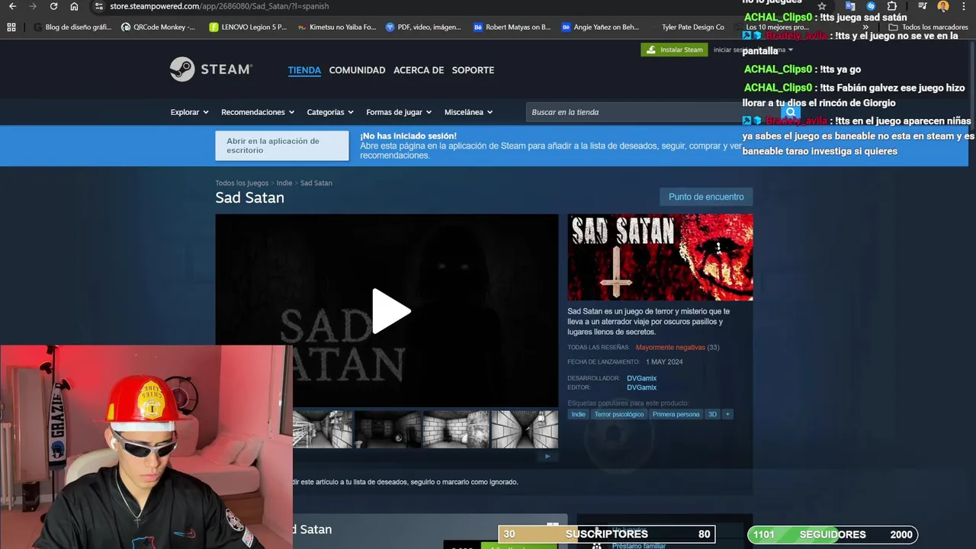Select the fourth corridor screenshot thumbnail

click(x=525, y=429)
